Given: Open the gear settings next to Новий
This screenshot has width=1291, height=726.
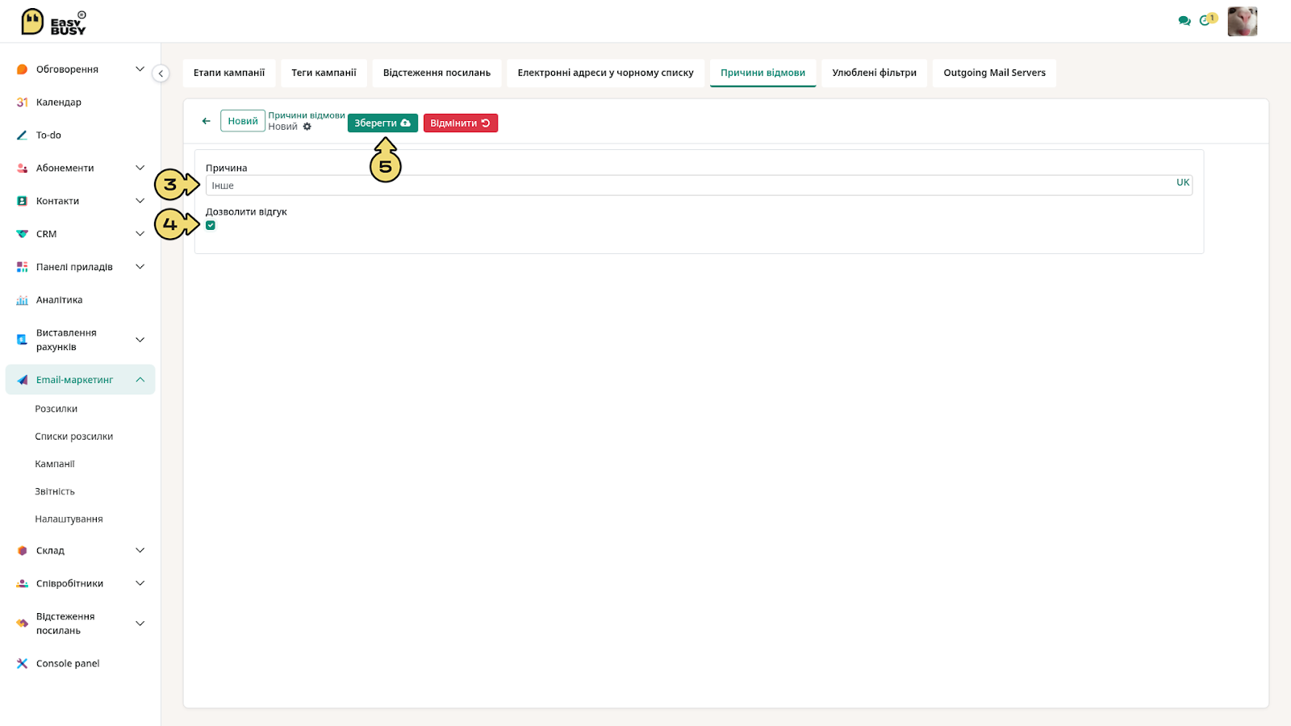Looking at the screenshot, I should pyautogui.click(x=307, y=127).
